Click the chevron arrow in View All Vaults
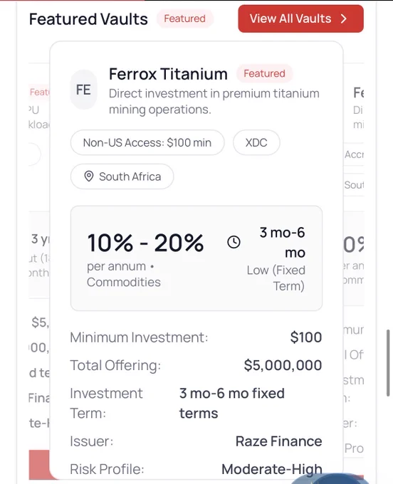Image resolution: width=393 pixels, height=484 pixels. pyautogui.click(x=344, y=19)
